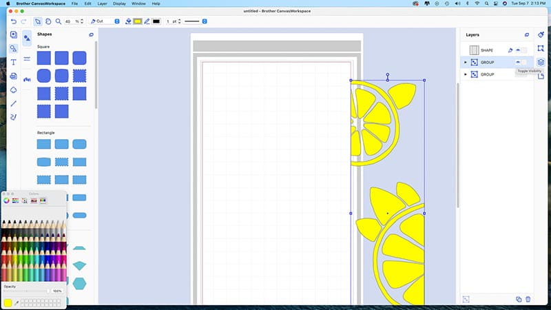Select the straight line drawing tool

coord(14,103)
